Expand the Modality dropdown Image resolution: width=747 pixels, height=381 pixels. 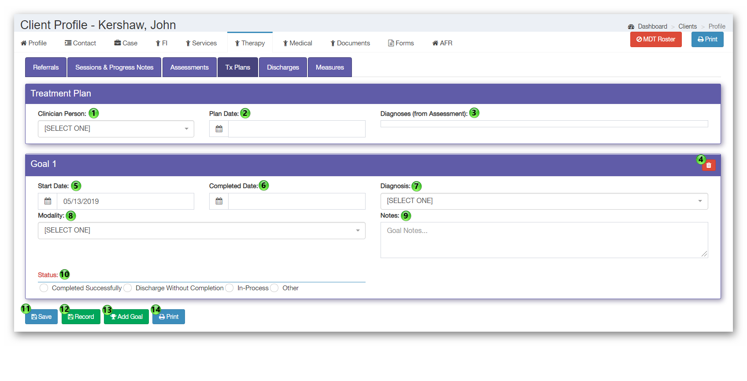coord(202,230)
